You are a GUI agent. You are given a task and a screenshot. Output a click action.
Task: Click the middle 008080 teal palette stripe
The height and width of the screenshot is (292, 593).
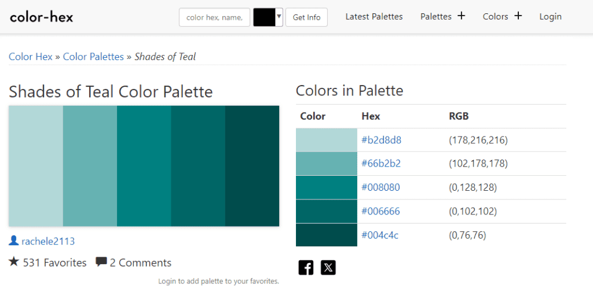pos(144,166)
